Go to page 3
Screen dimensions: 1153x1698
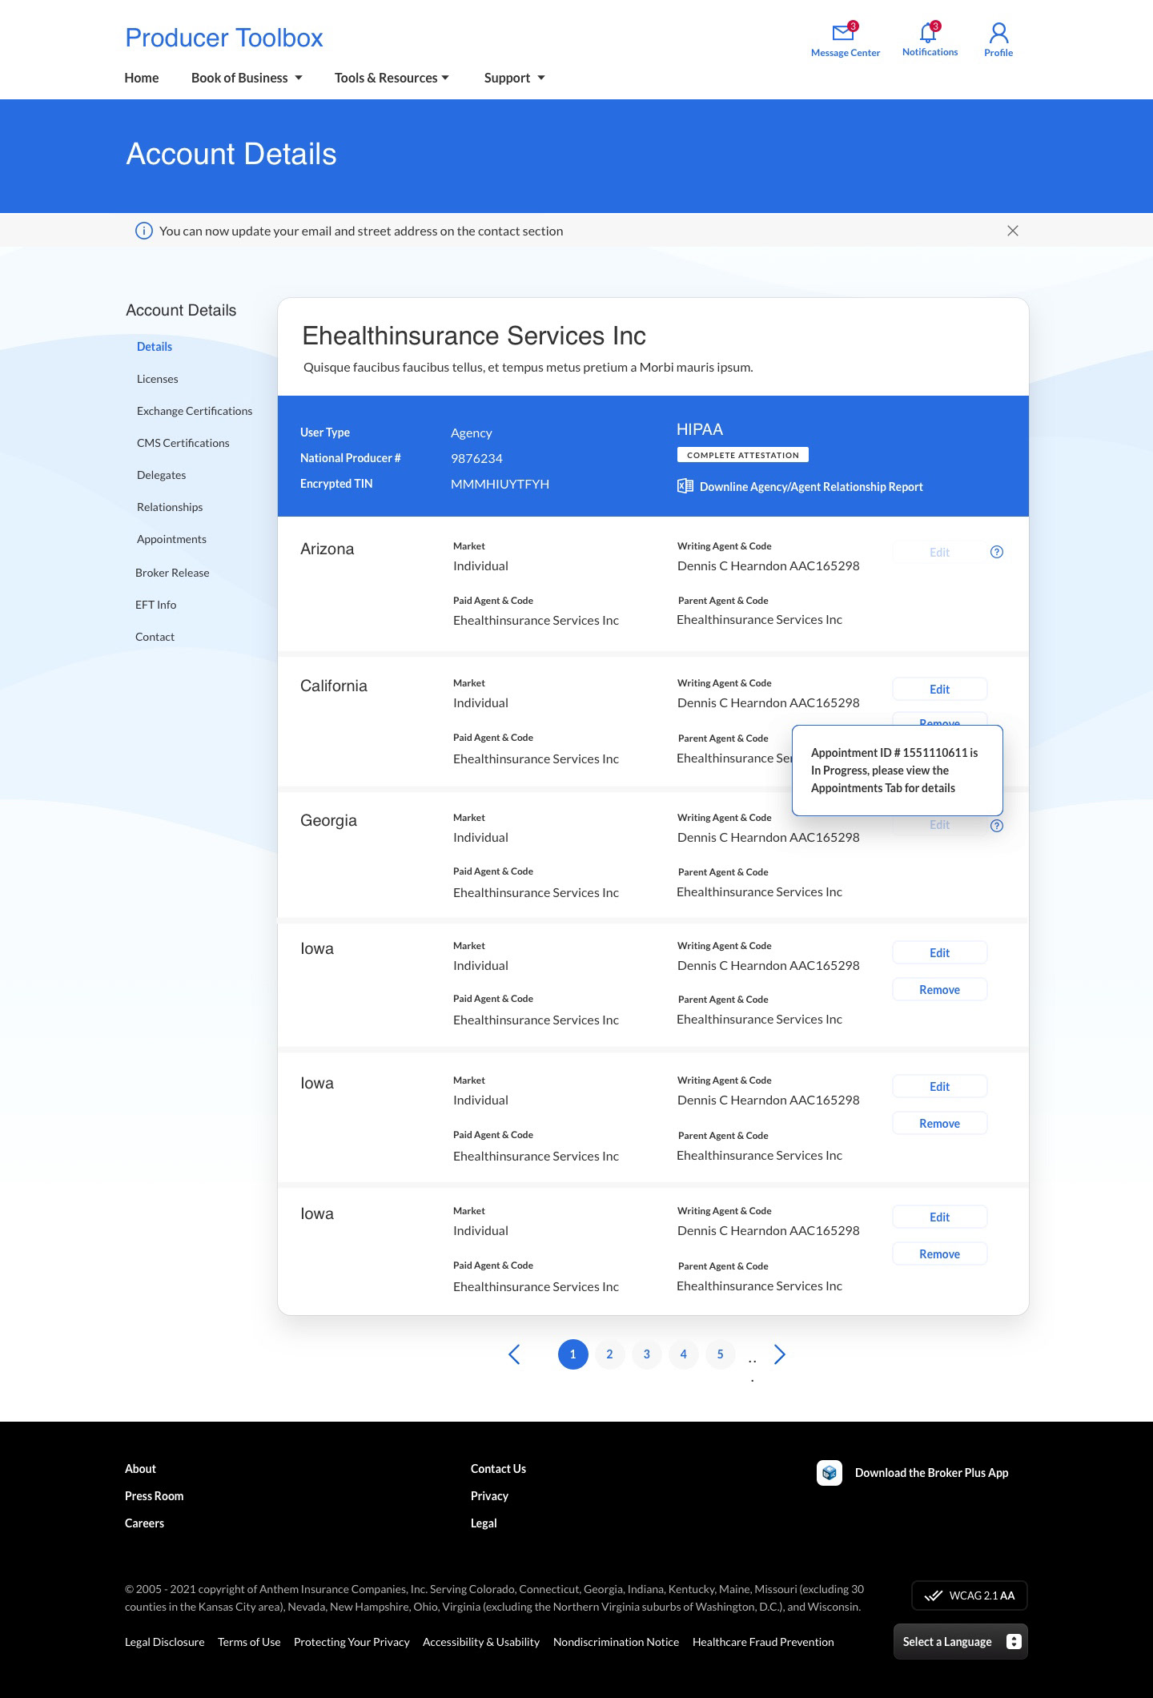(x=646, y=1354)
